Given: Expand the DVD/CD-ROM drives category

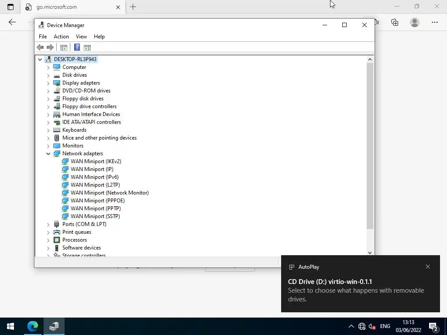Looking at the screenshot, I should (48, 91).
